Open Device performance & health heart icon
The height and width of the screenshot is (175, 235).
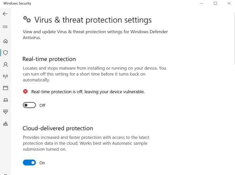point(5,112)
